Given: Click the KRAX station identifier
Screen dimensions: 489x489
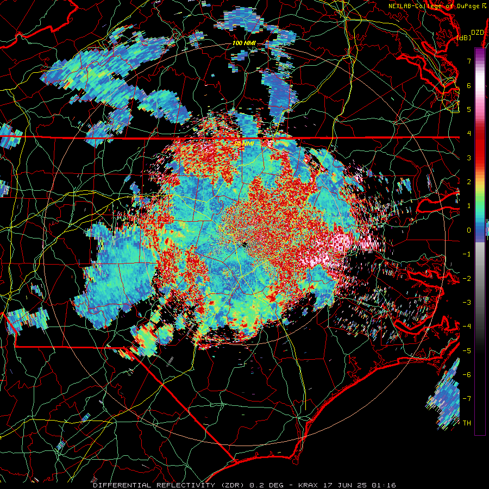Looking at the screenshot, I should [x=309, y=485].
